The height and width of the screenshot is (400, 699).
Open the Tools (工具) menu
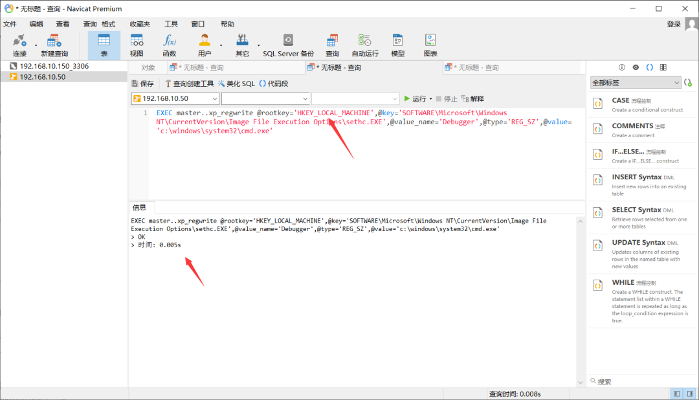tap(171, 24)
